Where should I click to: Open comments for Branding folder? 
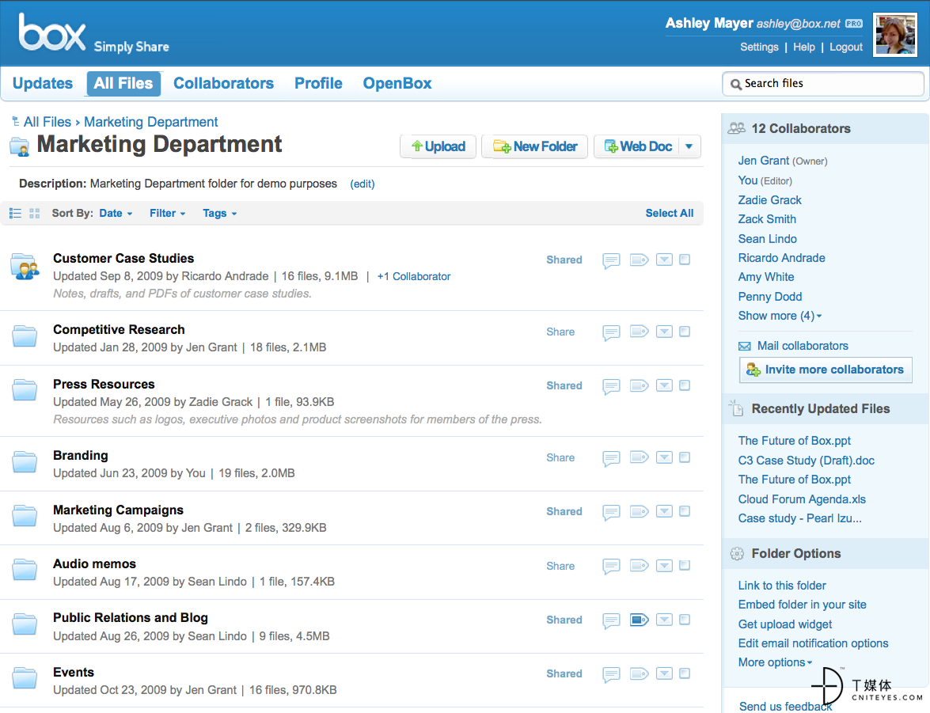point(611,458)
